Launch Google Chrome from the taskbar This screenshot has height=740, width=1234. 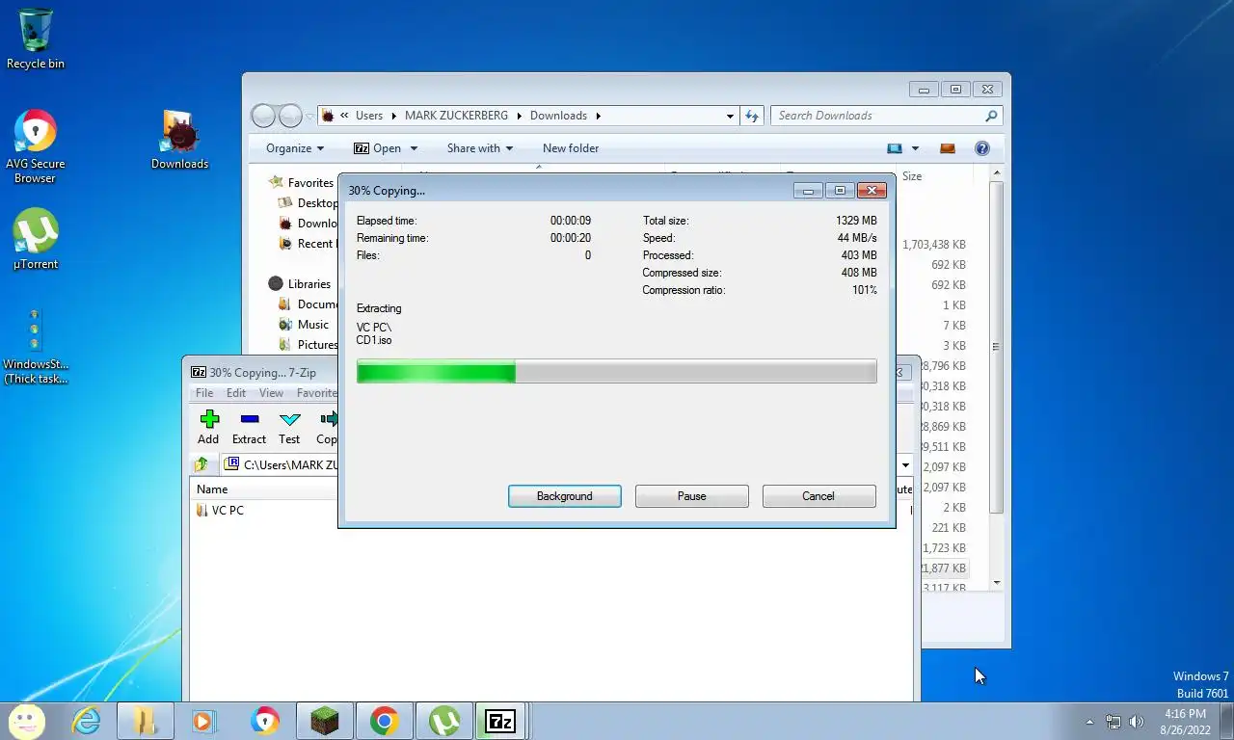(x=384, y=721)
